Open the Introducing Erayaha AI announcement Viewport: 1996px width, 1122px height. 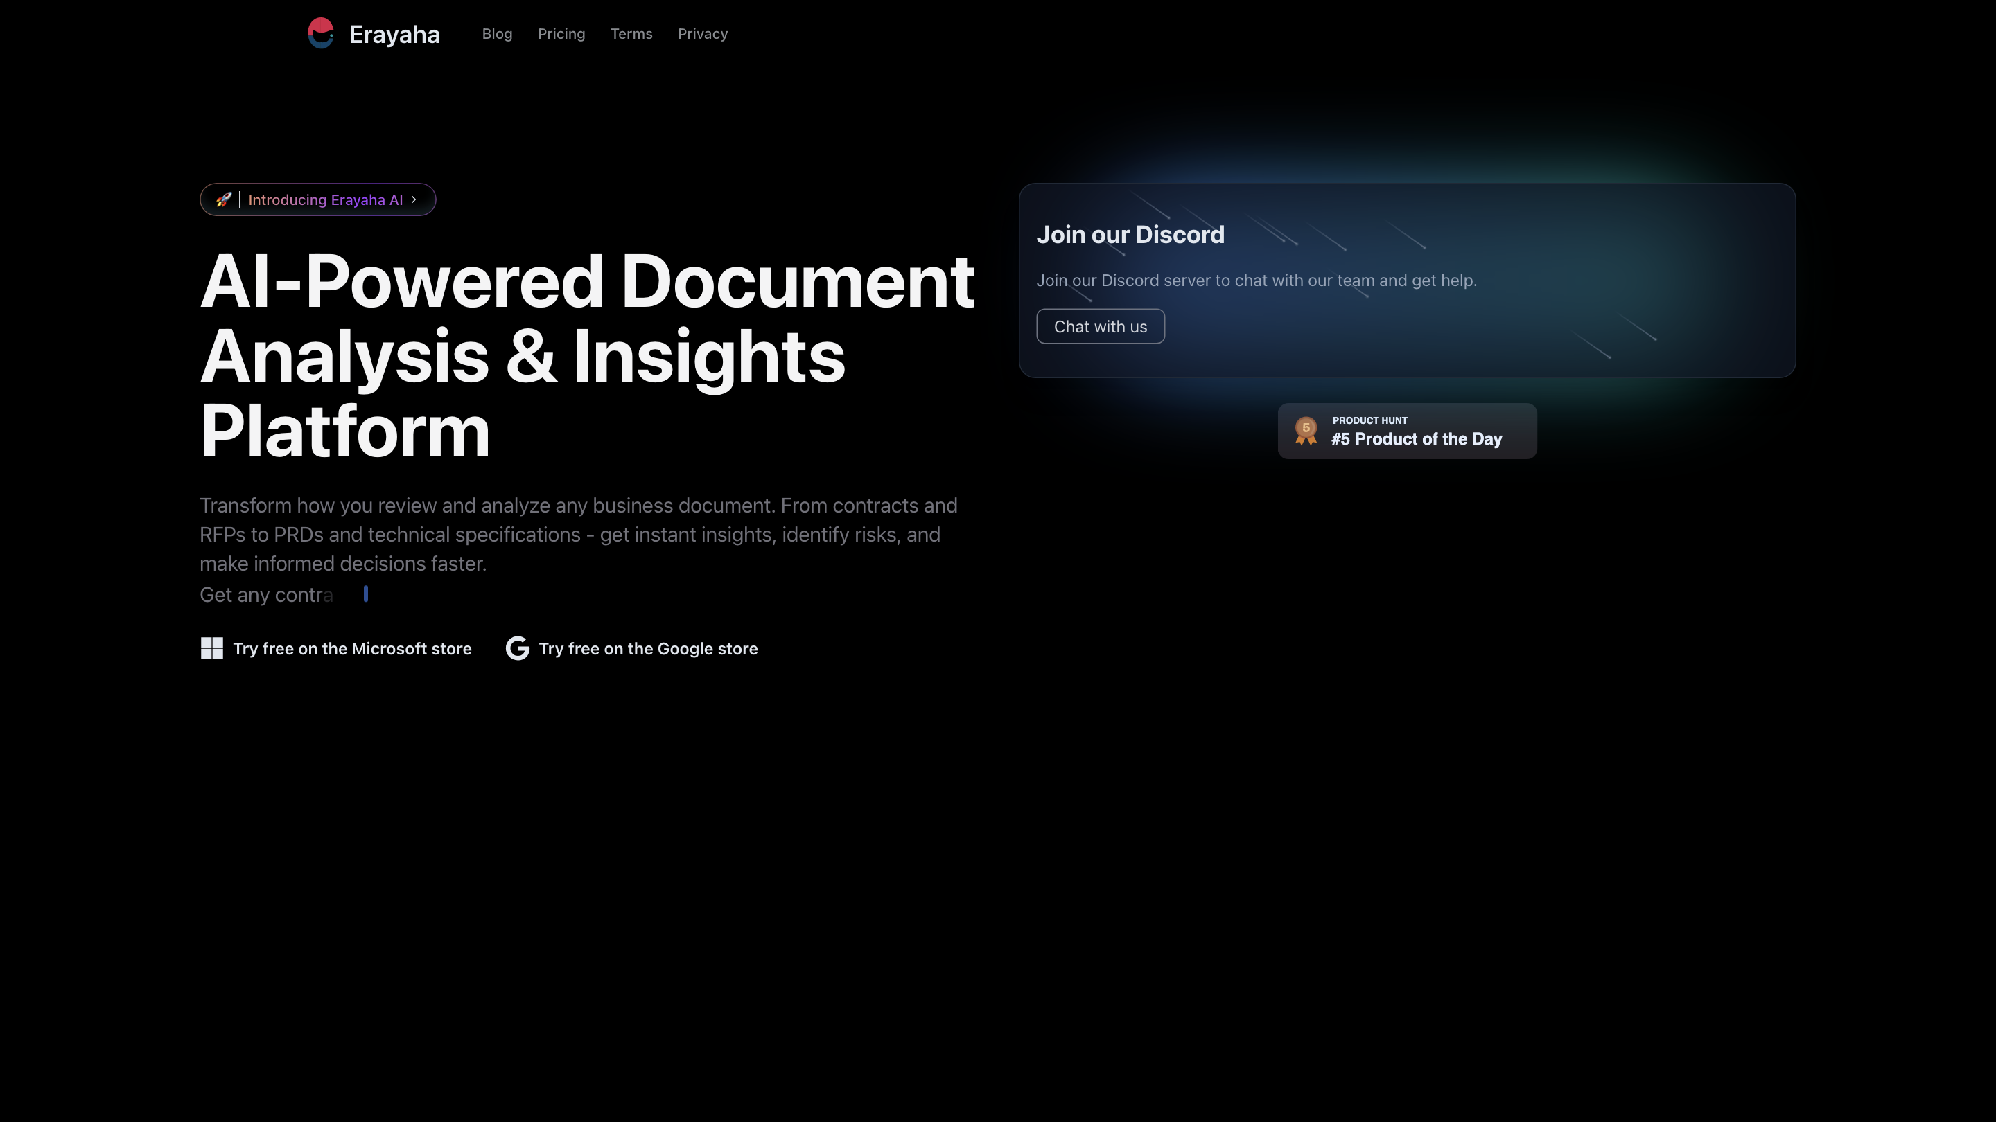(x=326, y=199)
